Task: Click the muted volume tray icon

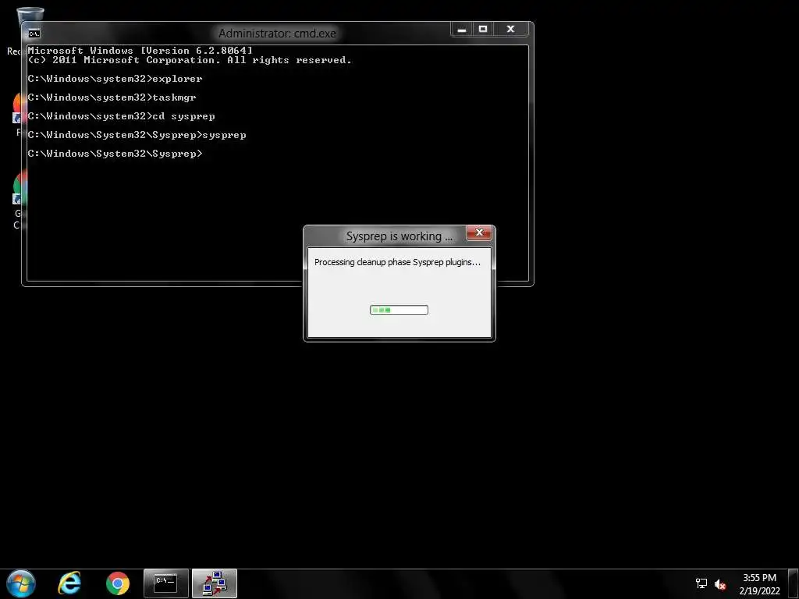Action: click(x=720, y=584)
